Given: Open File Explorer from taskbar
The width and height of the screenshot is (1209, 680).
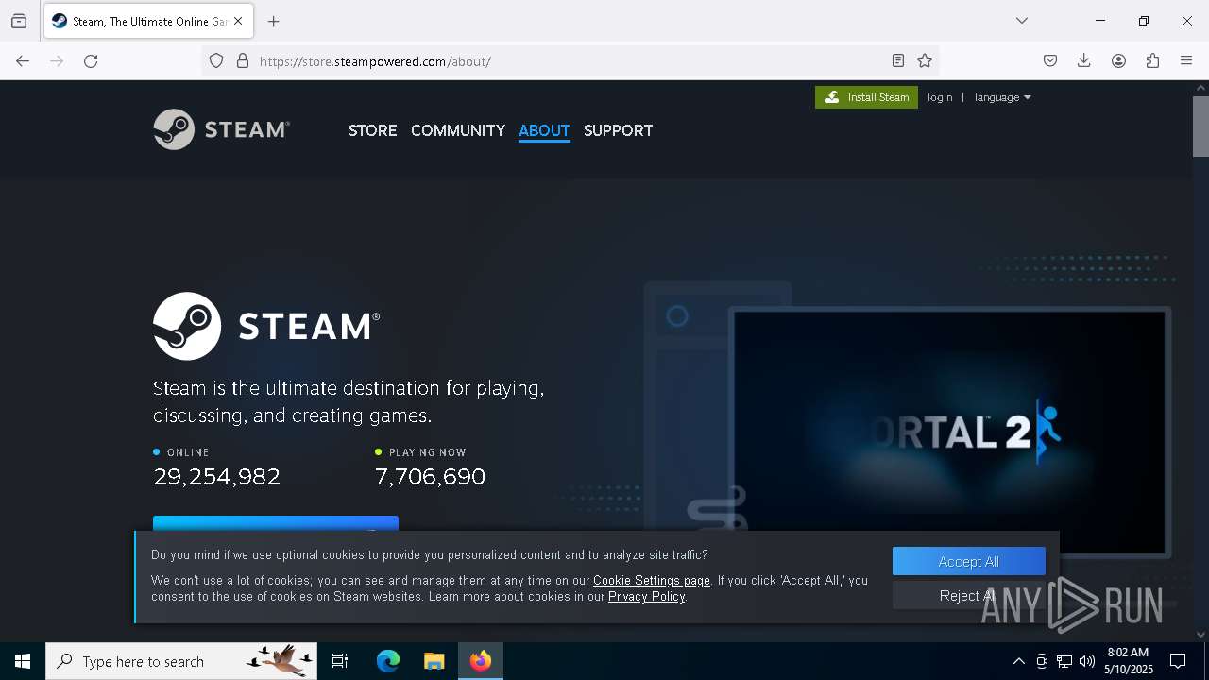Looking at the screenshot, I should [434, 661].
